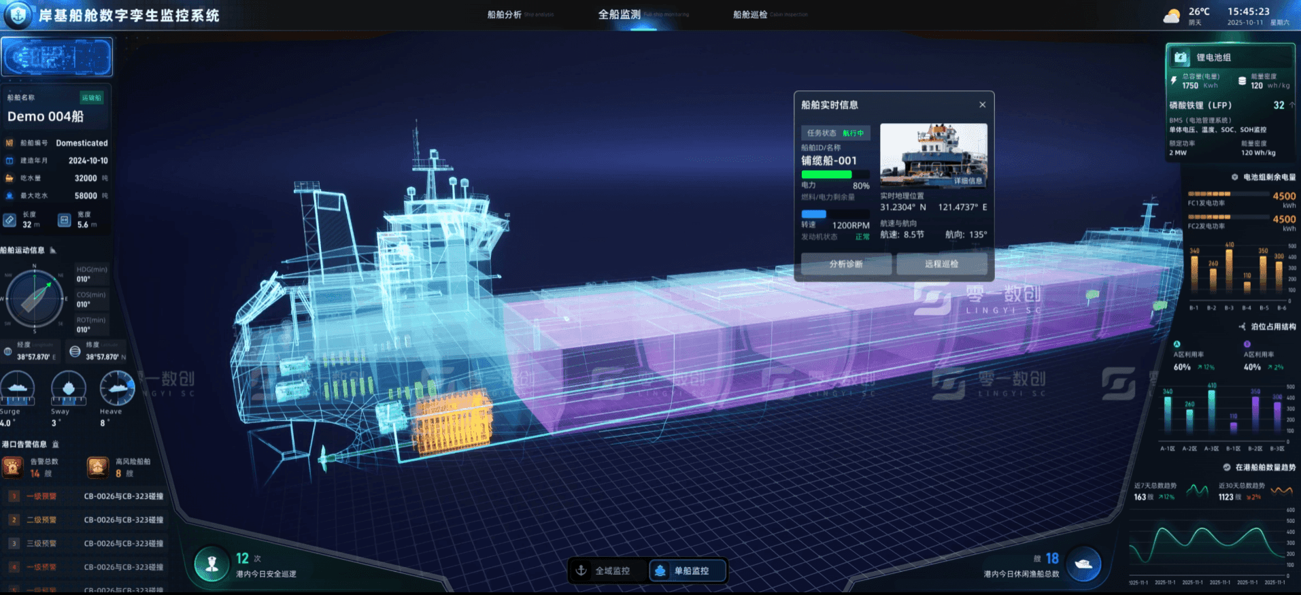Click the high-risk vessels icon
The height and width of the screenshot is (595, 1301).
pos(98,467)
